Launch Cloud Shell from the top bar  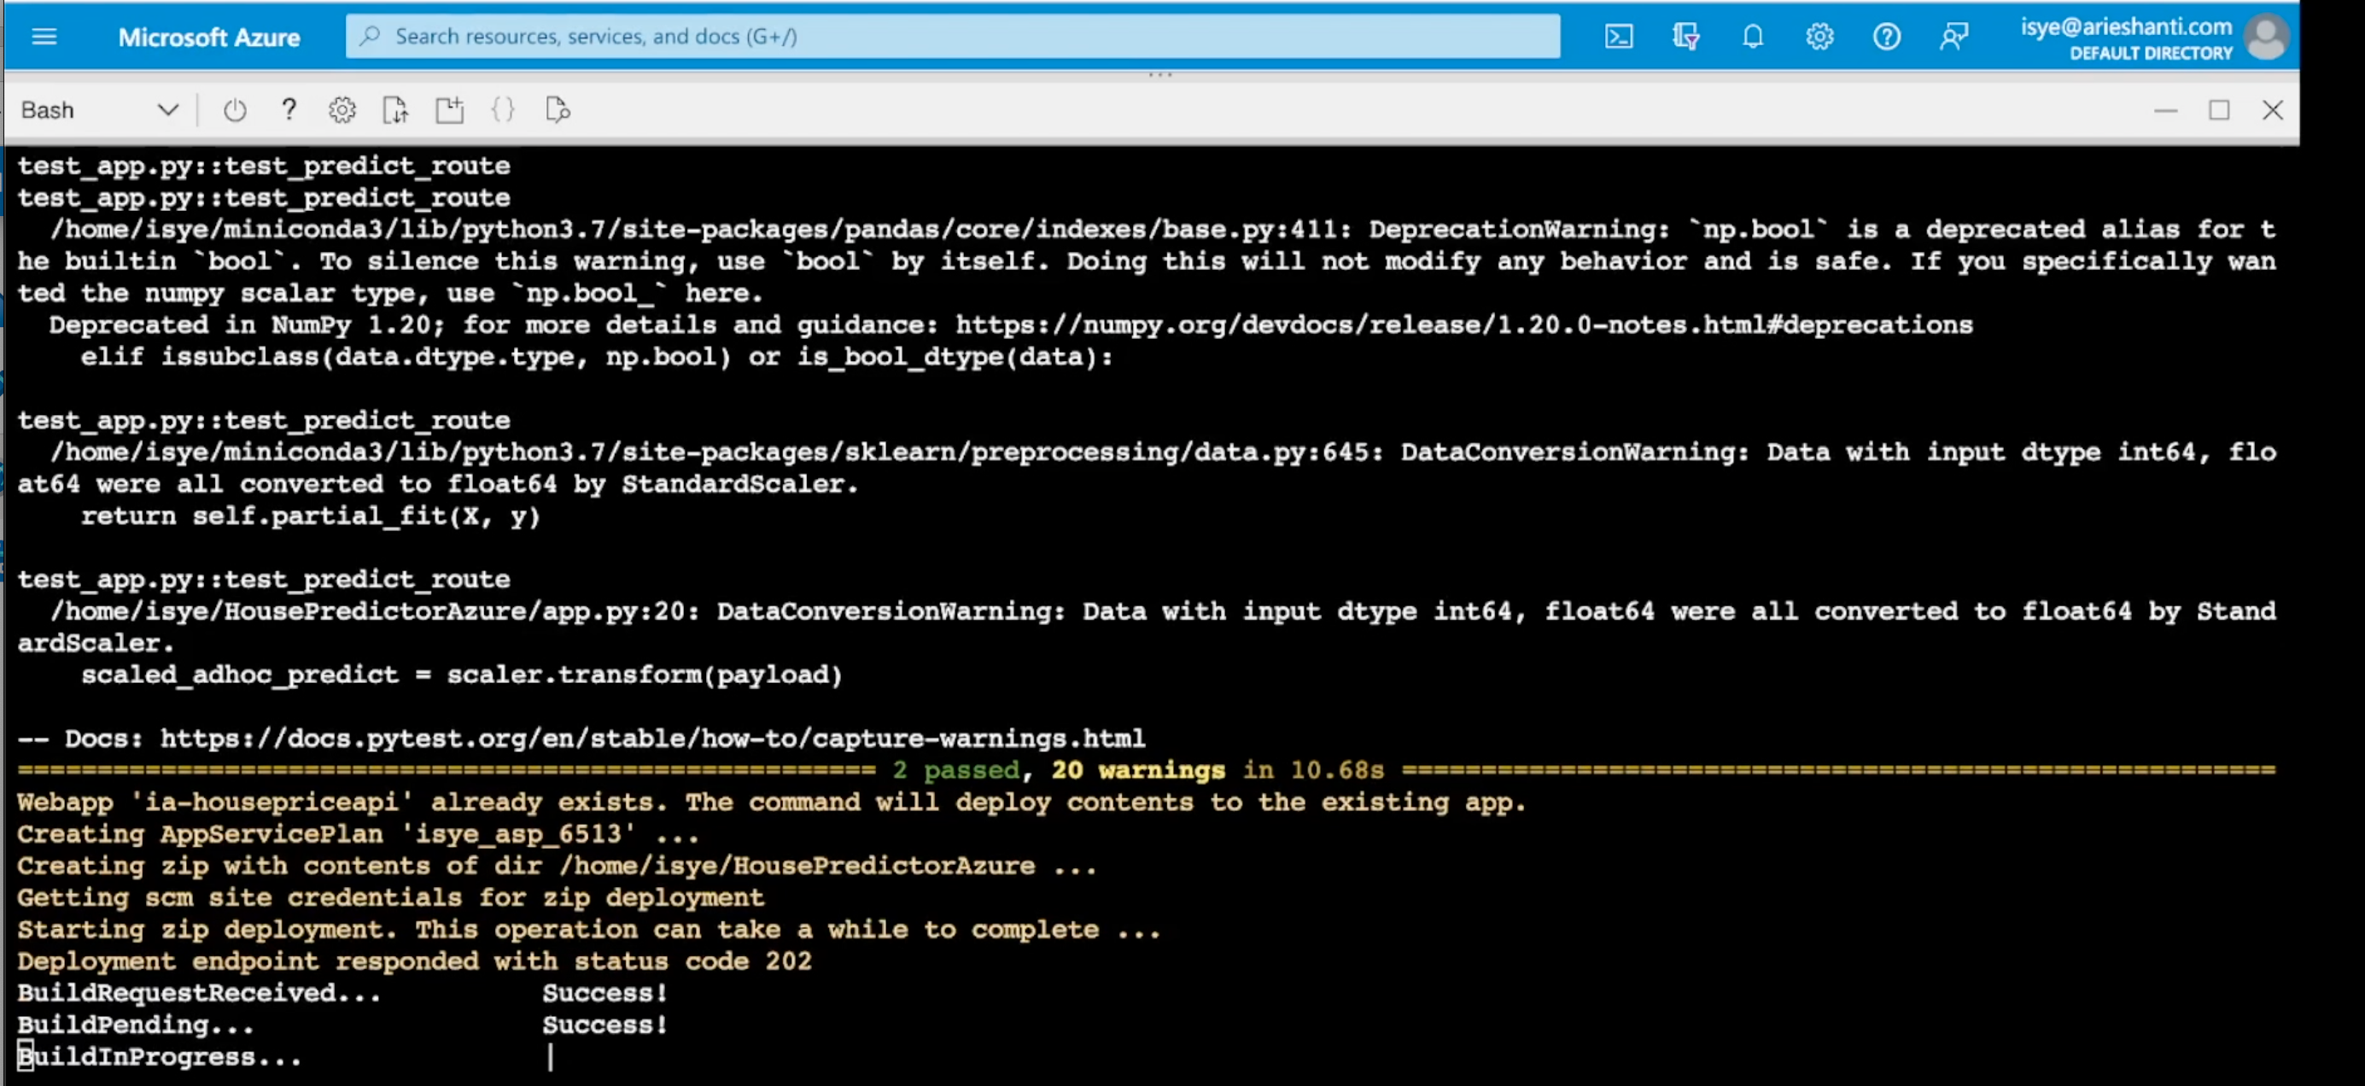point(1619,37)
